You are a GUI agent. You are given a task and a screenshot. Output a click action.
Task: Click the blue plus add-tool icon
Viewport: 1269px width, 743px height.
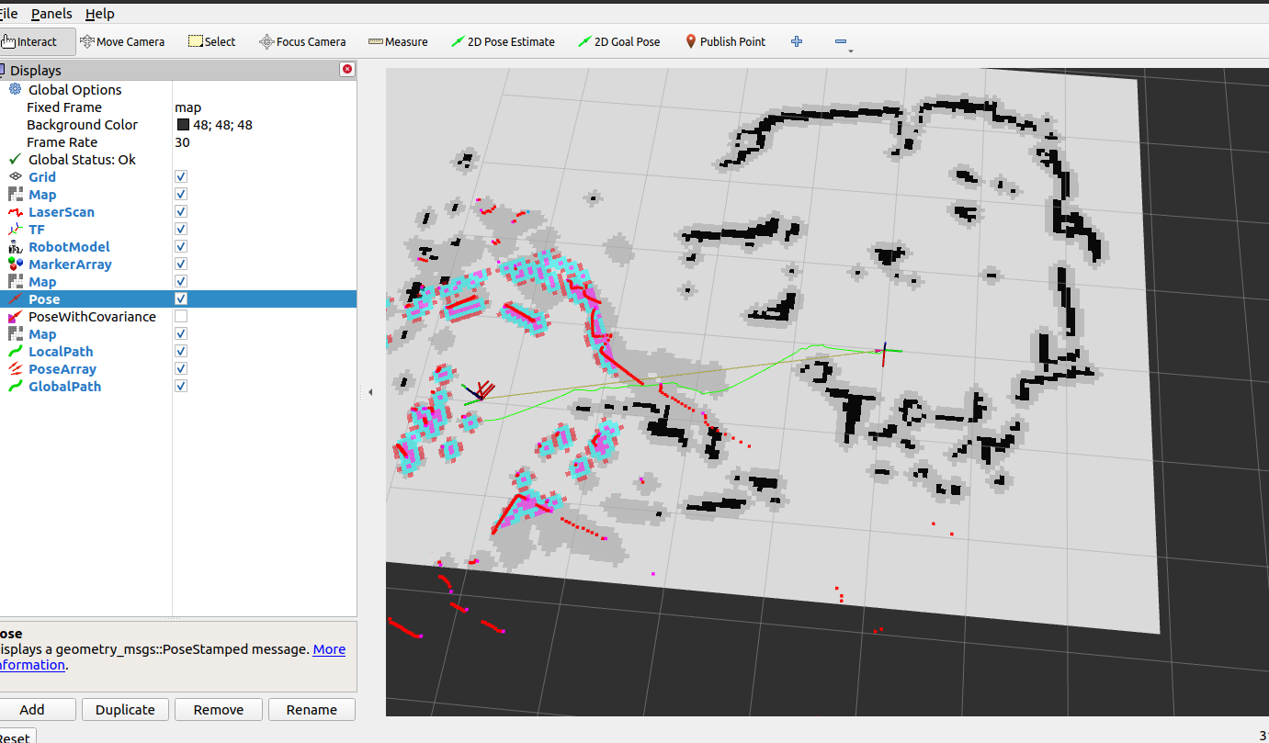797,41
